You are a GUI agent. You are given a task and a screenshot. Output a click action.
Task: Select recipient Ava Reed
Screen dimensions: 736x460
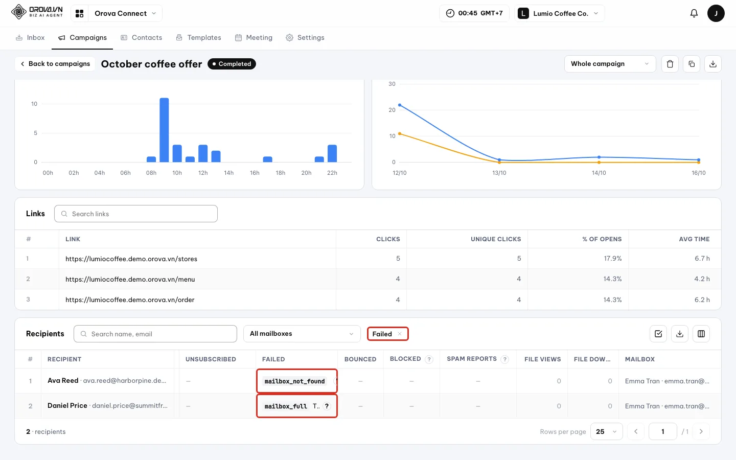pyautogui.click(x=63, y=381)
